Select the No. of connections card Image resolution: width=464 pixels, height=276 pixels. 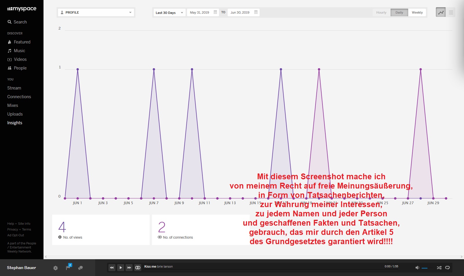coord(201,230)
